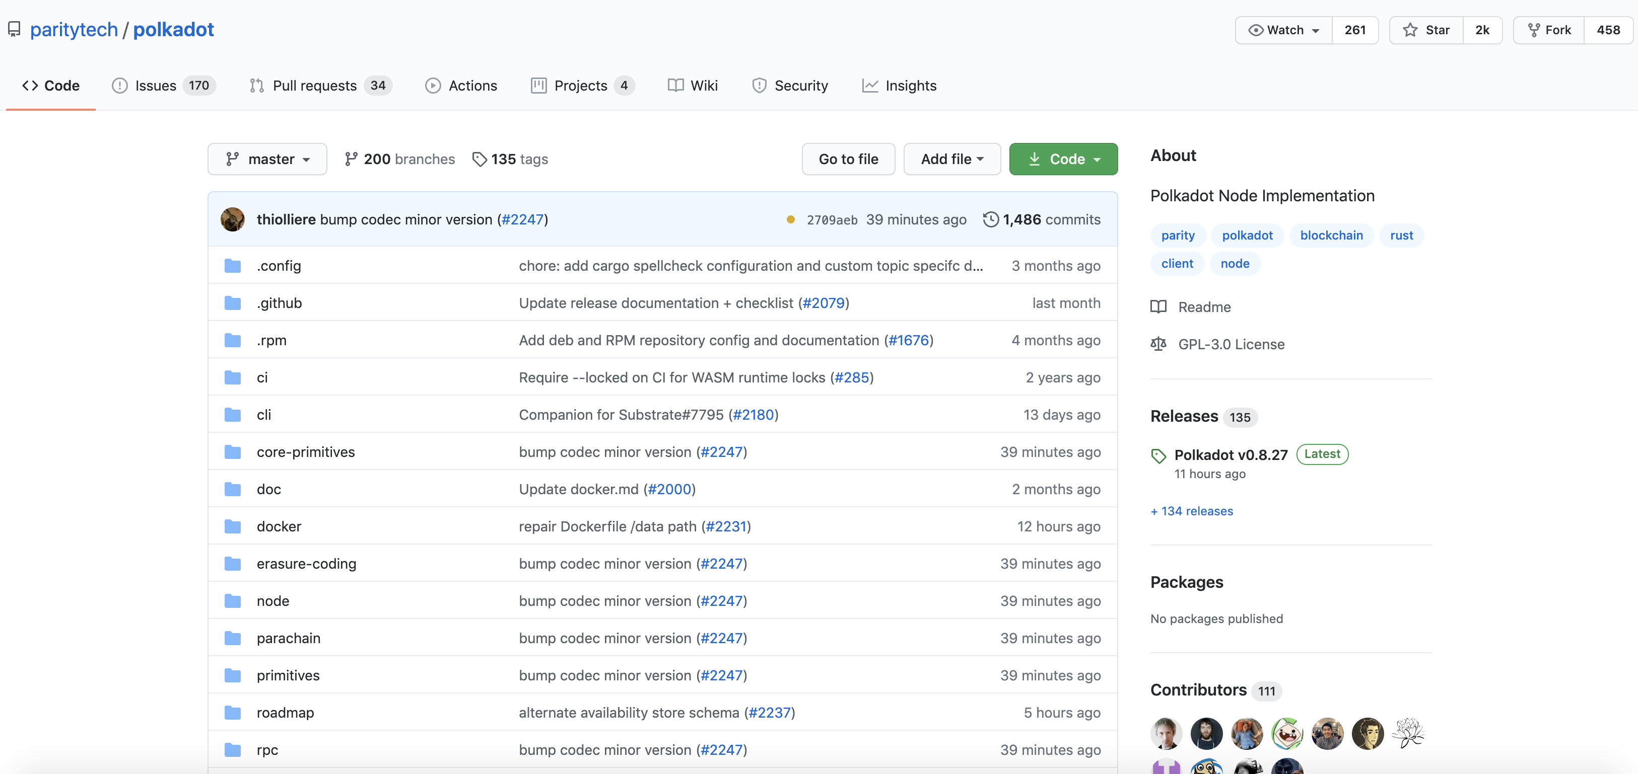1638x774 pixels.
Task: Click the 200 branches icon
Action: (x=351, y=159)
